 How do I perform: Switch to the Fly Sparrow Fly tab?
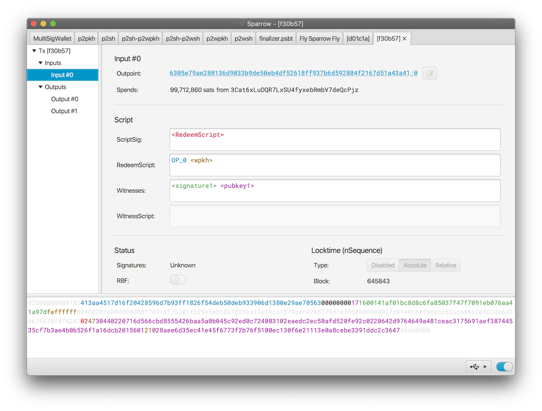319,38
